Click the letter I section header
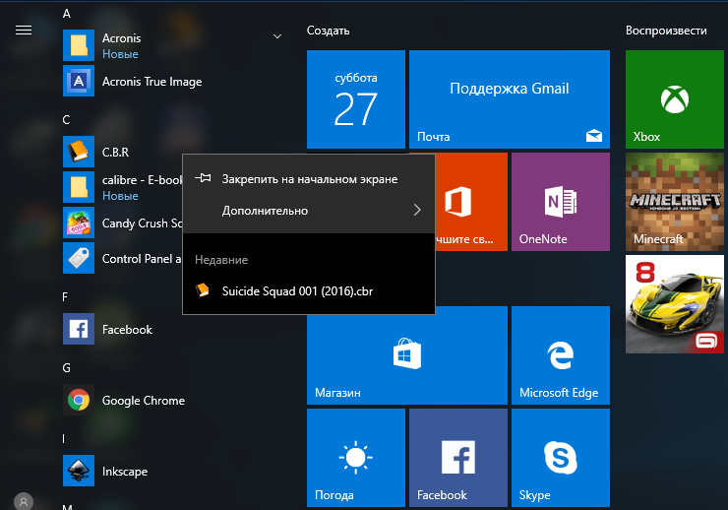This screenshot has width=728, height=510. click(64, 438)
